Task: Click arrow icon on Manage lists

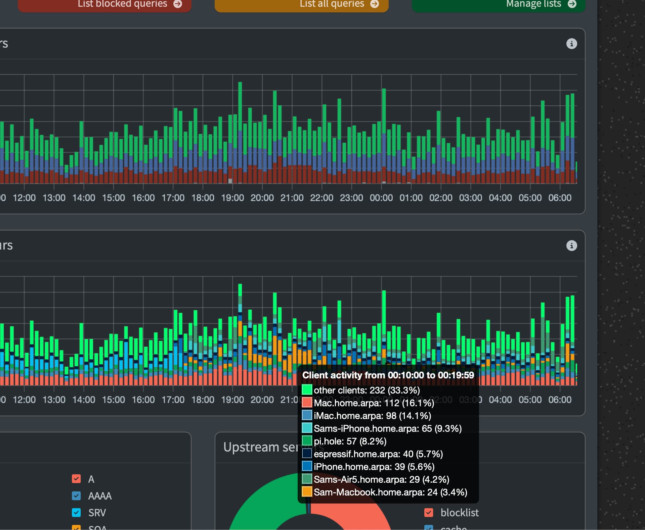Action: [572, 4]
